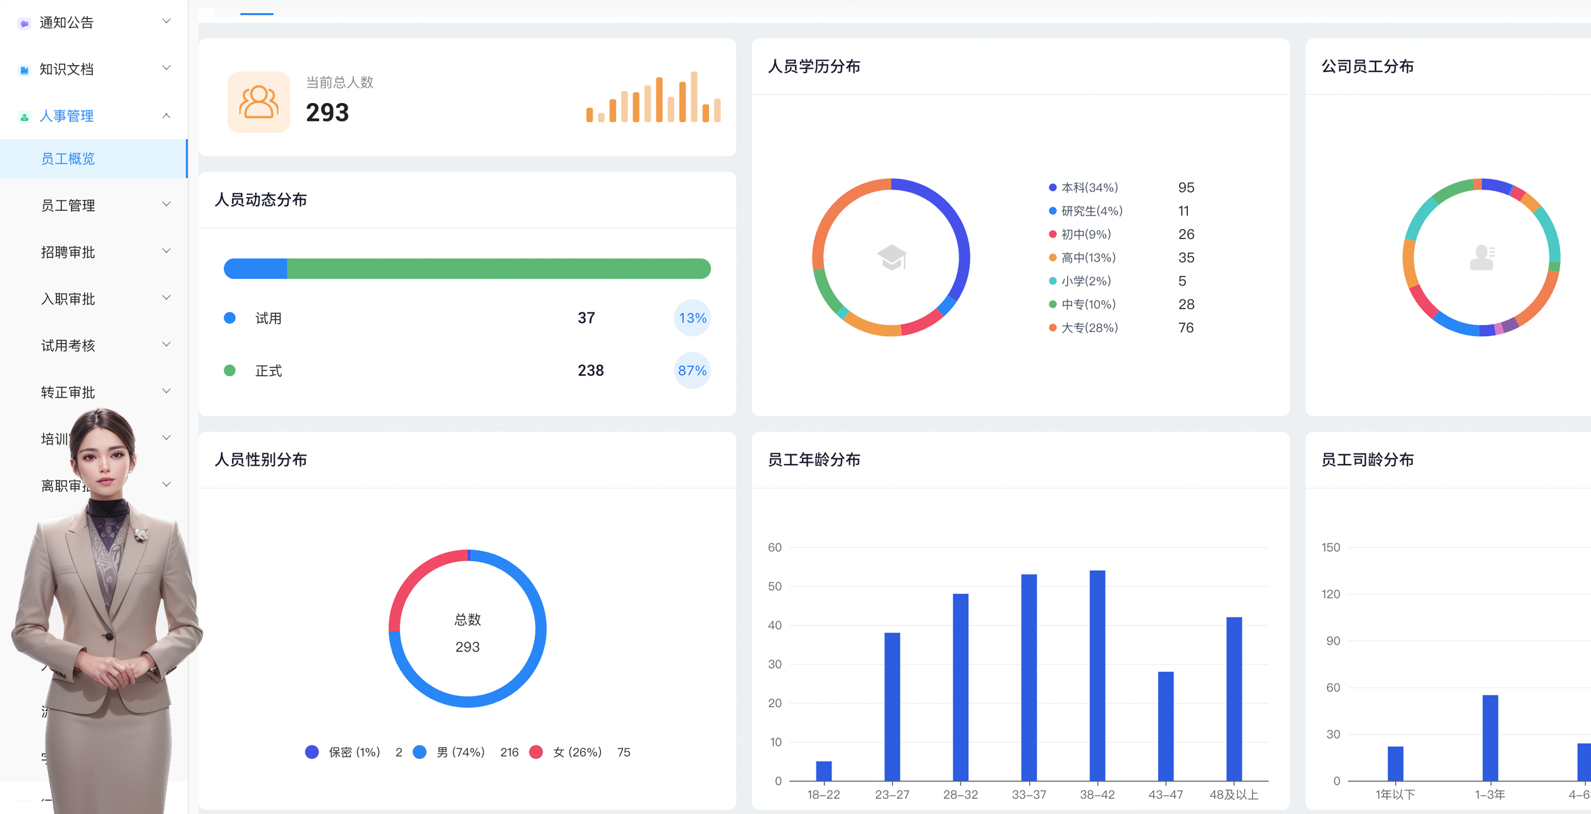Expand the 通知公告 menu chevron

pos(166,21)
